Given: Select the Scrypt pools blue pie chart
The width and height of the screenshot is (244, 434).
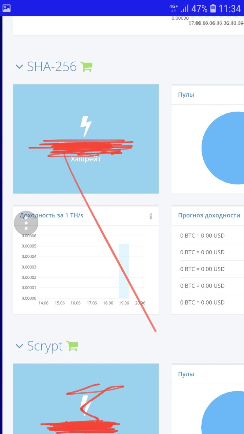Looking at the screenshot, I should point(223,413).
